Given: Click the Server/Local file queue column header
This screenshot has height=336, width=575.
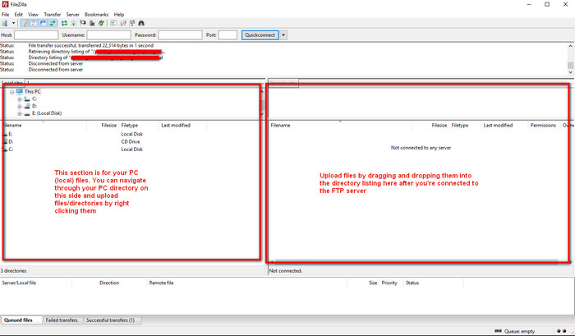Looking at the screenshot, I should tap(36, 283).
